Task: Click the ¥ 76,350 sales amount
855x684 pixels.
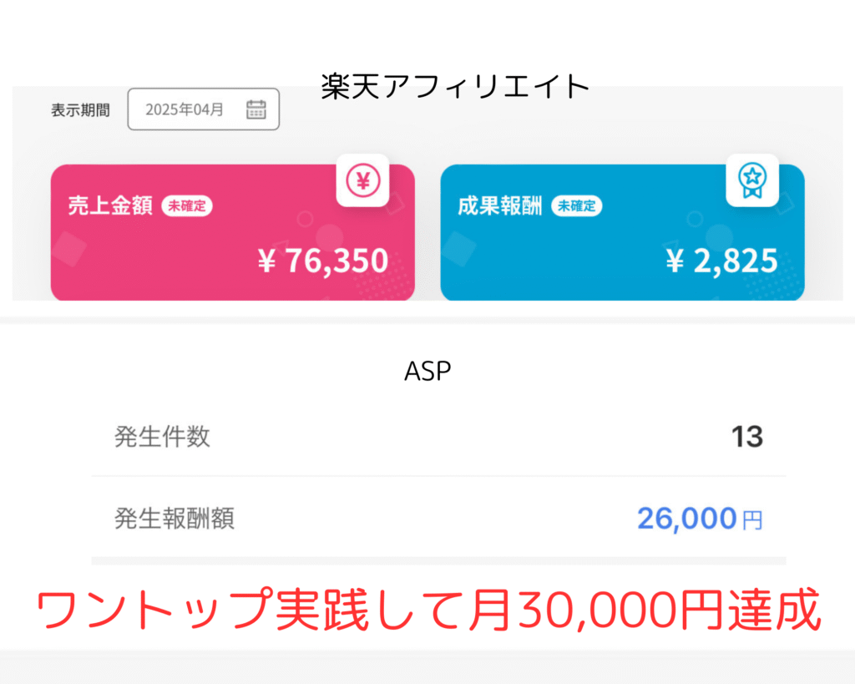Action: coord(323,261)
